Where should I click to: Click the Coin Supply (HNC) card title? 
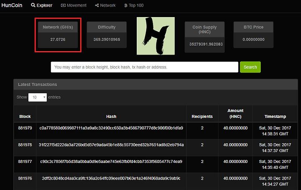pyautogui.click(x=204, y=30)
